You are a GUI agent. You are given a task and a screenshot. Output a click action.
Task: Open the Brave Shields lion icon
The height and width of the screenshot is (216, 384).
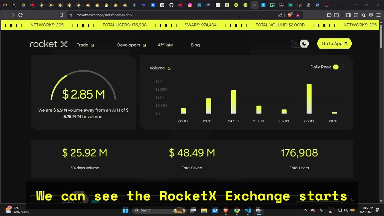[x=290, y=15]
